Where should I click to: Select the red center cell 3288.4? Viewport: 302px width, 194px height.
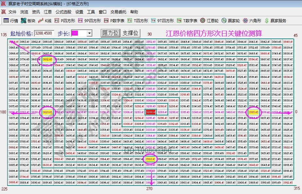click(151, 112)
